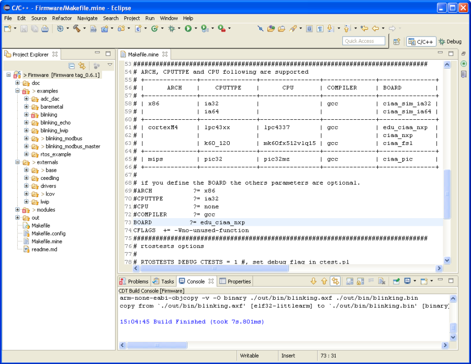Image resolution: width=471 pixels, height=364 pixels.
Task: Switch to the Debug perspective
Action: click(x=450, y=42)
